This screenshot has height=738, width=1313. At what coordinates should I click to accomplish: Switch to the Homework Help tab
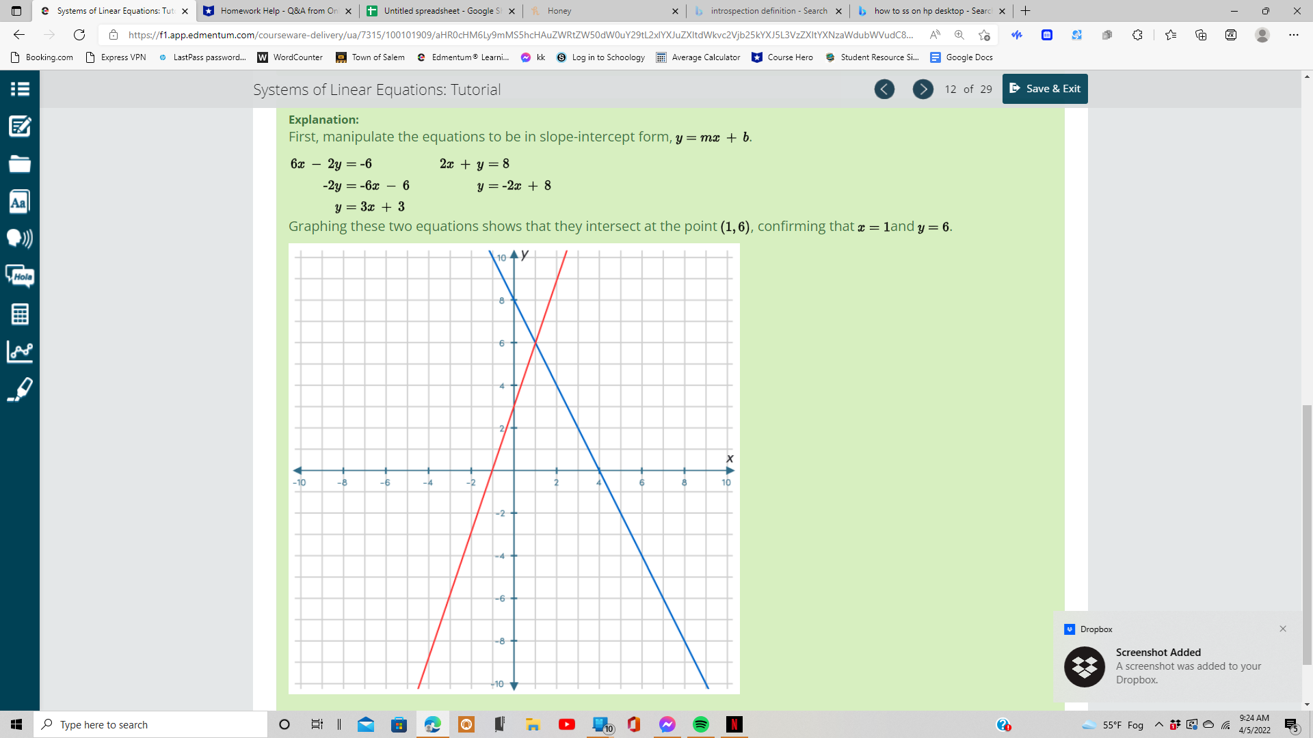278,11
